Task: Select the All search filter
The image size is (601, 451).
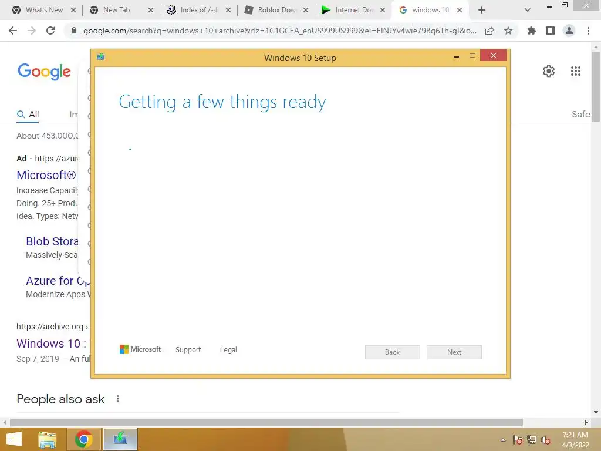Action: tap(28, 115)
